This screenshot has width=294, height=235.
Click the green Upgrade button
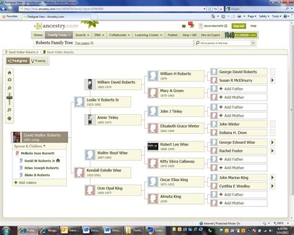[239, 26]
